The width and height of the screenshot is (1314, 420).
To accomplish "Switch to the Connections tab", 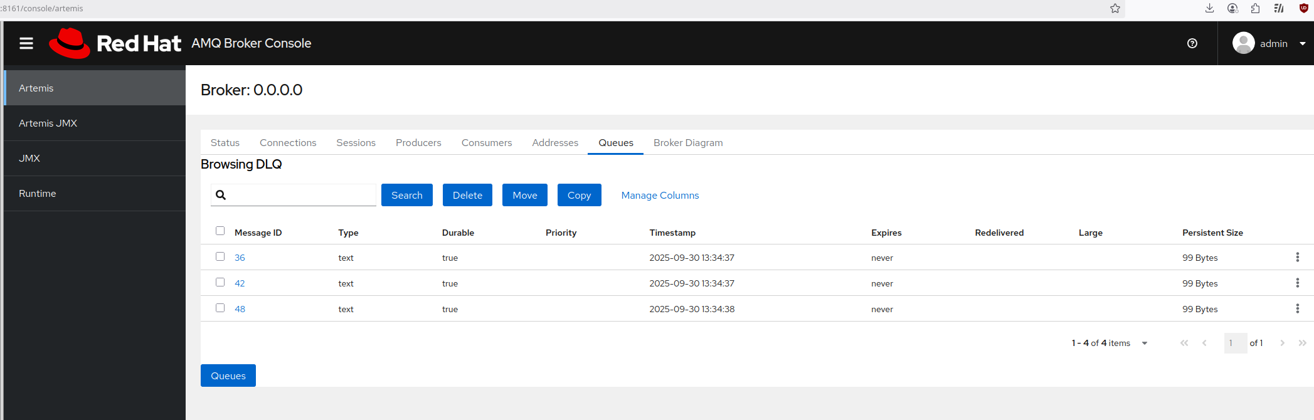I will click(x=288, y=143).
